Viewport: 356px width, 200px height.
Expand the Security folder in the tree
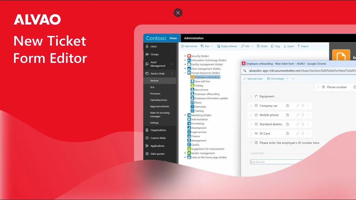click(185, 56)
